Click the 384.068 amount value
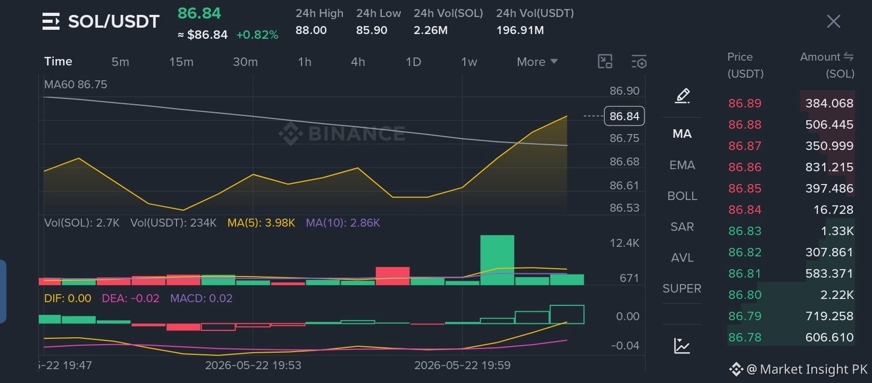872x383 pixels. click(x=829, y=103)
